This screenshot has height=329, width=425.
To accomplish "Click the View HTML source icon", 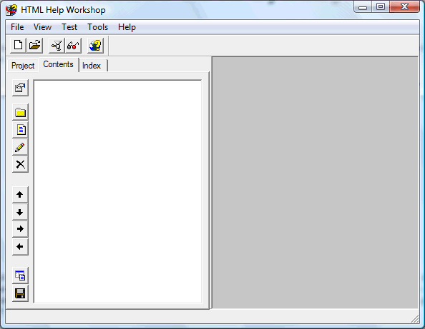I will pyautogui.click(x=20, y=275).
